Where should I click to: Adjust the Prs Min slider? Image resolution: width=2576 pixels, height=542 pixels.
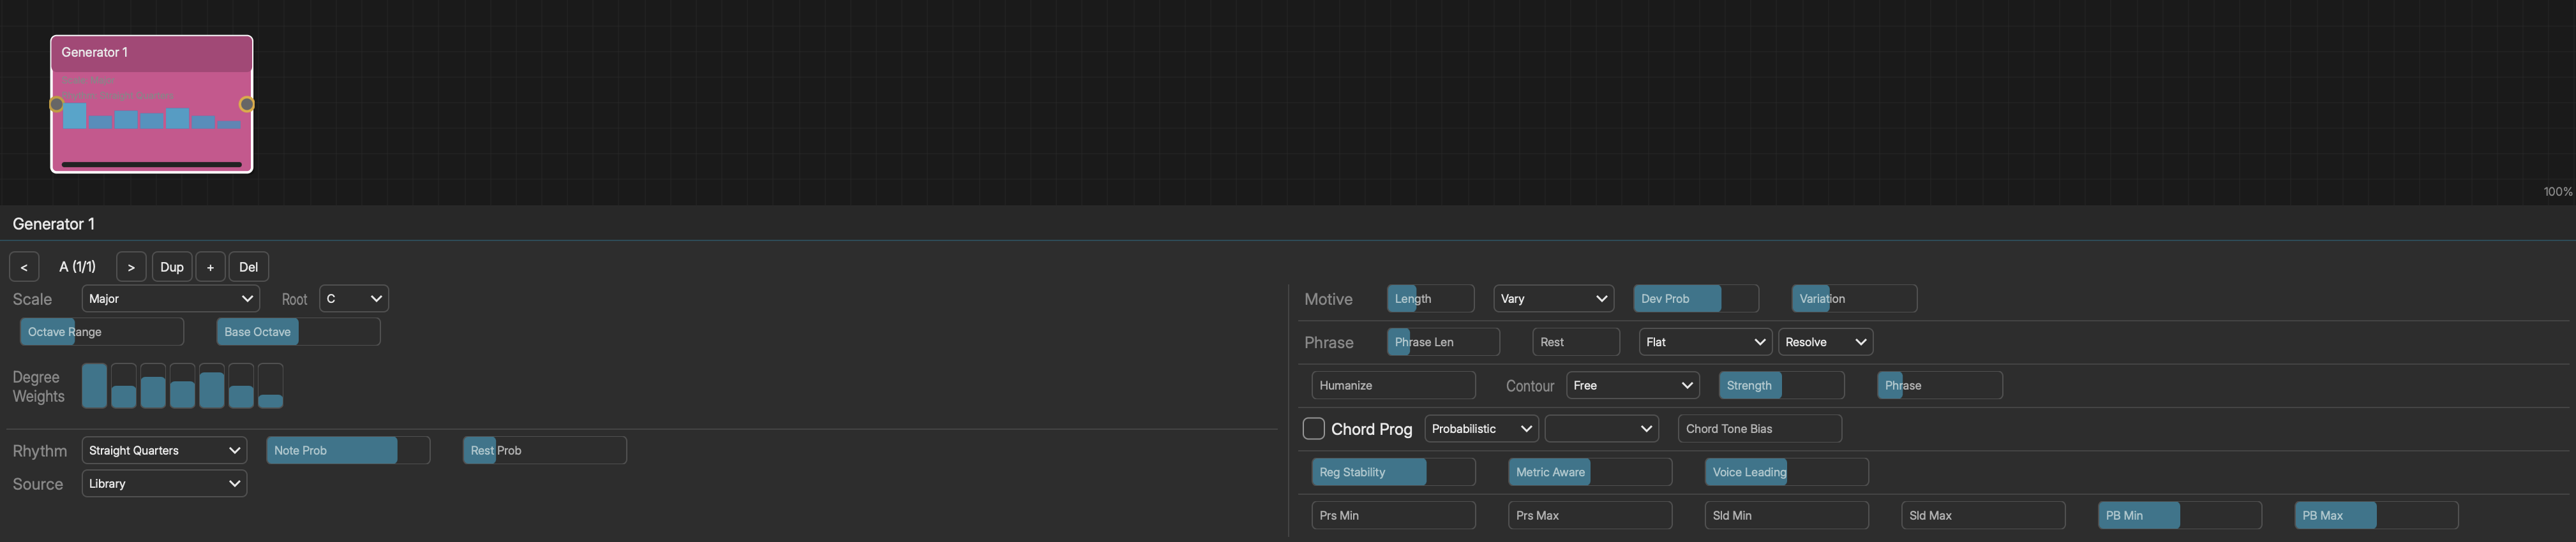pyautogui.click(x=1394, y=515)
